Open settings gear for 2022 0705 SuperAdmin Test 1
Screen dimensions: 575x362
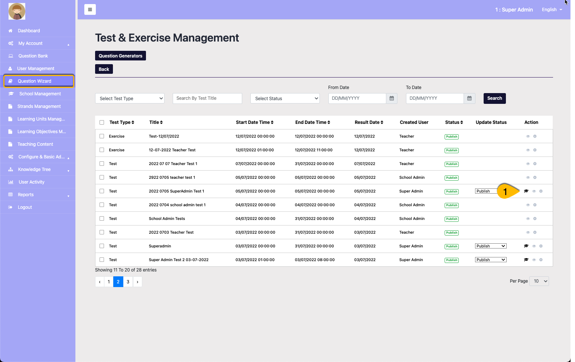(541, 191)
